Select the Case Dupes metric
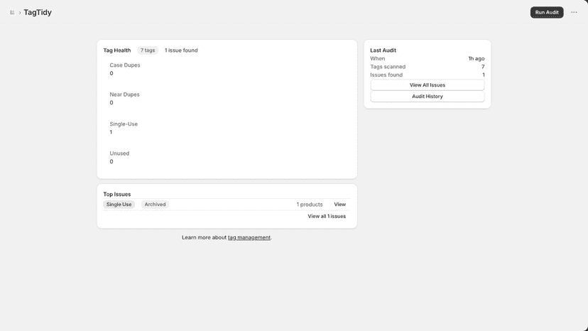 point(124,69)
